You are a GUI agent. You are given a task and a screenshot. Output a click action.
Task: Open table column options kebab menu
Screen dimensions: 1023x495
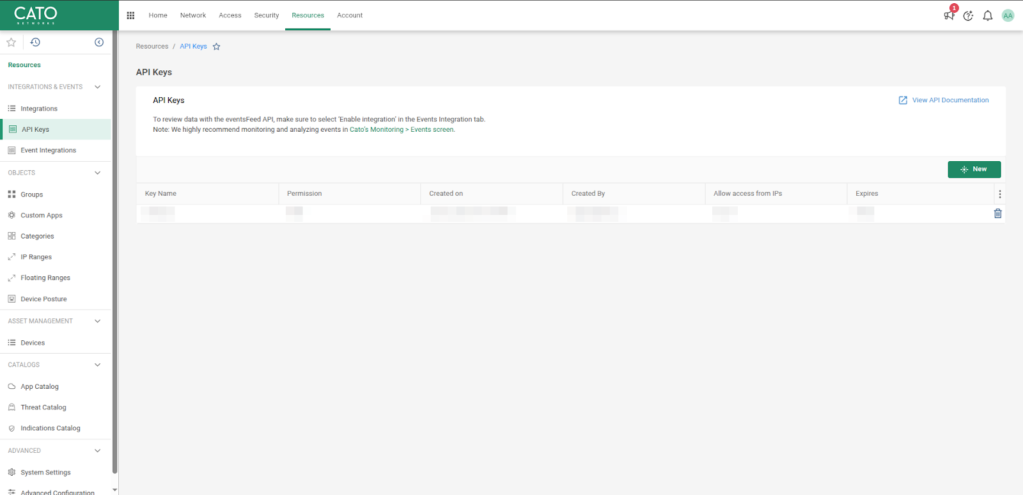click(1000, 194)
